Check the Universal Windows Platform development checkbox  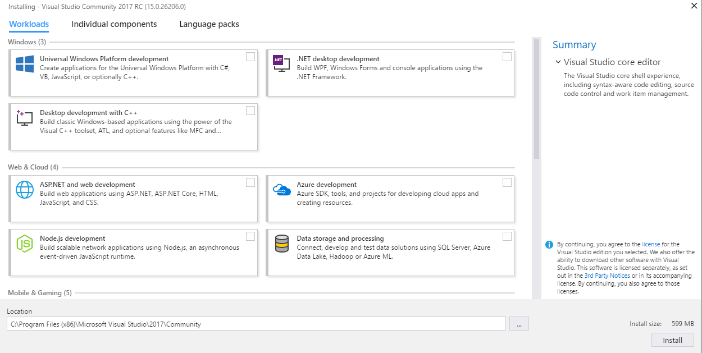click(x=250, y=57)
